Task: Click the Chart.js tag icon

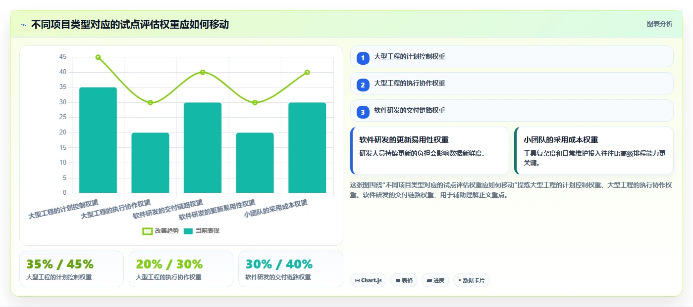Action: pos(357,280)
